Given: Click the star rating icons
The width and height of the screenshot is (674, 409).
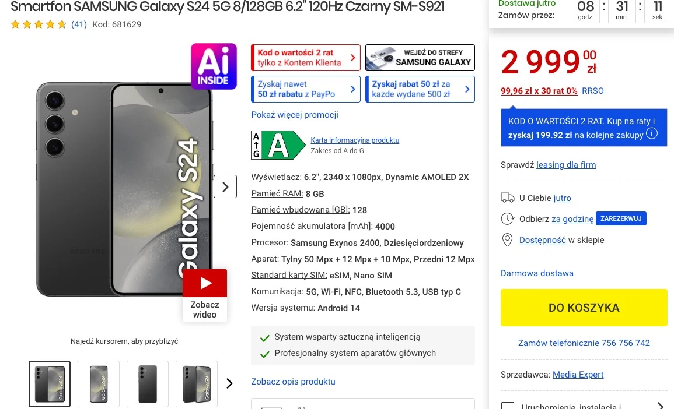Looking at the screenshot, I should [x=39, y=24].
